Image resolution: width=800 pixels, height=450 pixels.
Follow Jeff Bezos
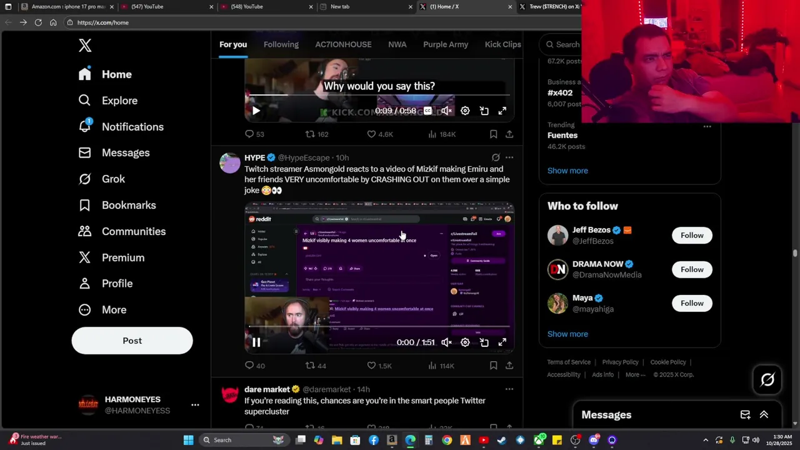(692, 236)
